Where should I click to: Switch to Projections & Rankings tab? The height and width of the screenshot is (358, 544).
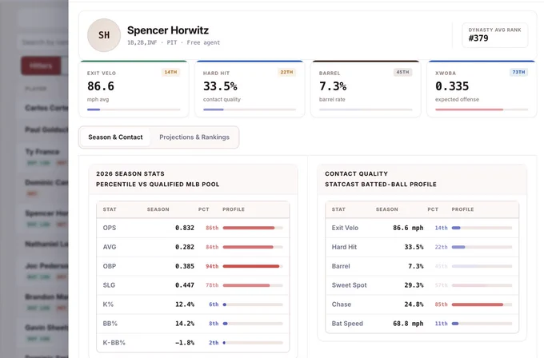click(194, 137)
